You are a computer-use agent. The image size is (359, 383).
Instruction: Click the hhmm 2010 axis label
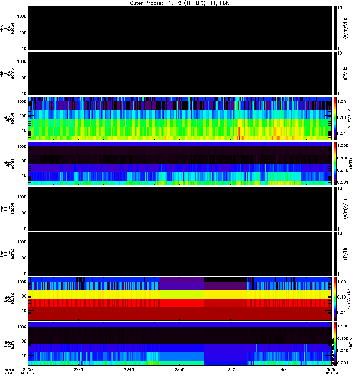coord(8,372)
